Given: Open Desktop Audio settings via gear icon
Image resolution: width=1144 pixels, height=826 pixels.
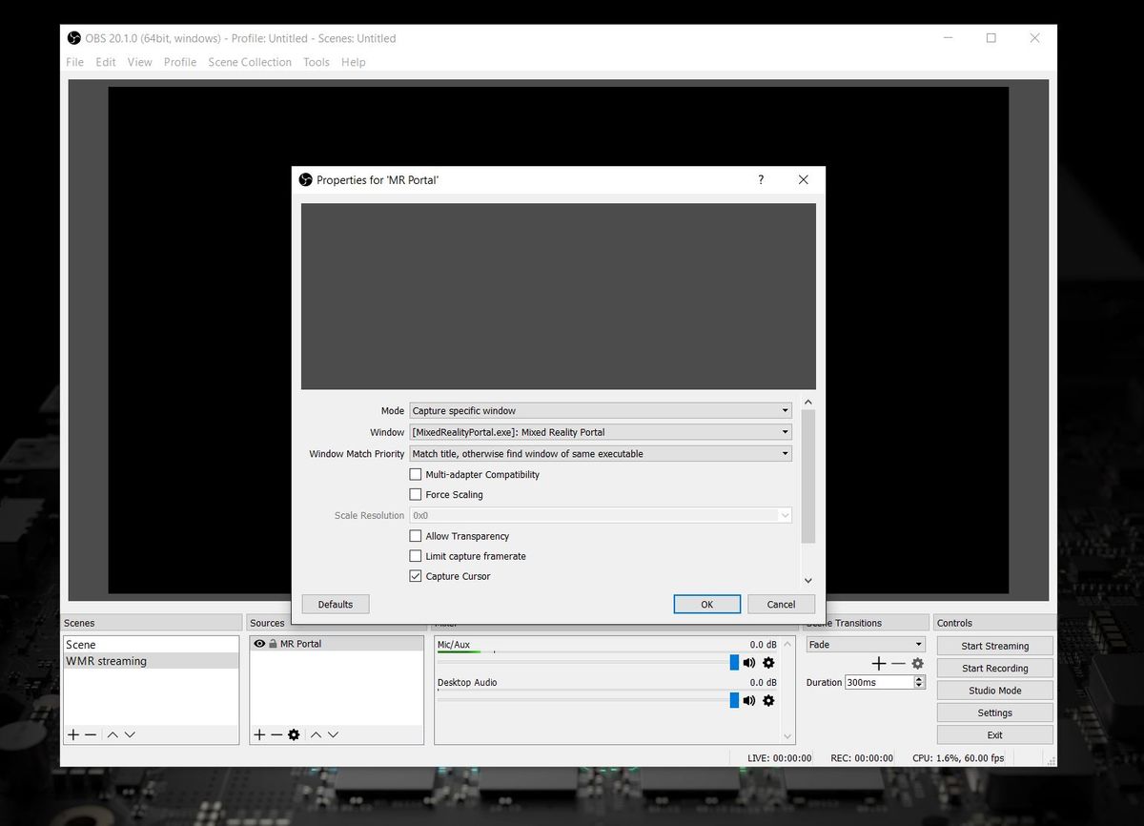Looking at the screenshot, I should [768, 700].
